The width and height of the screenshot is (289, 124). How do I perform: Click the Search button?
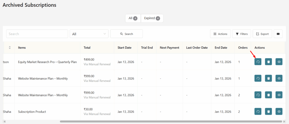[x=126, y=34]
